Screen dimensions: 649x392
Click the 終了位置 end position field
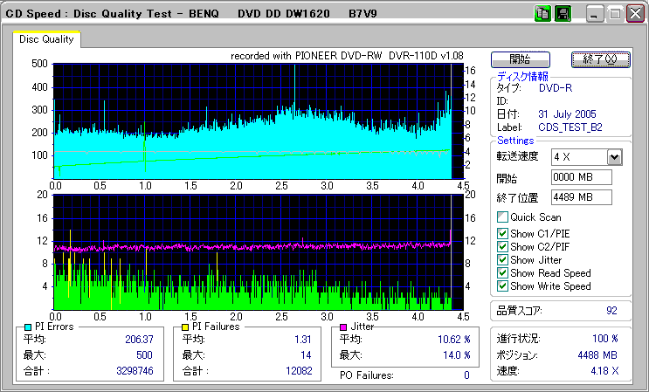point(582,196)
